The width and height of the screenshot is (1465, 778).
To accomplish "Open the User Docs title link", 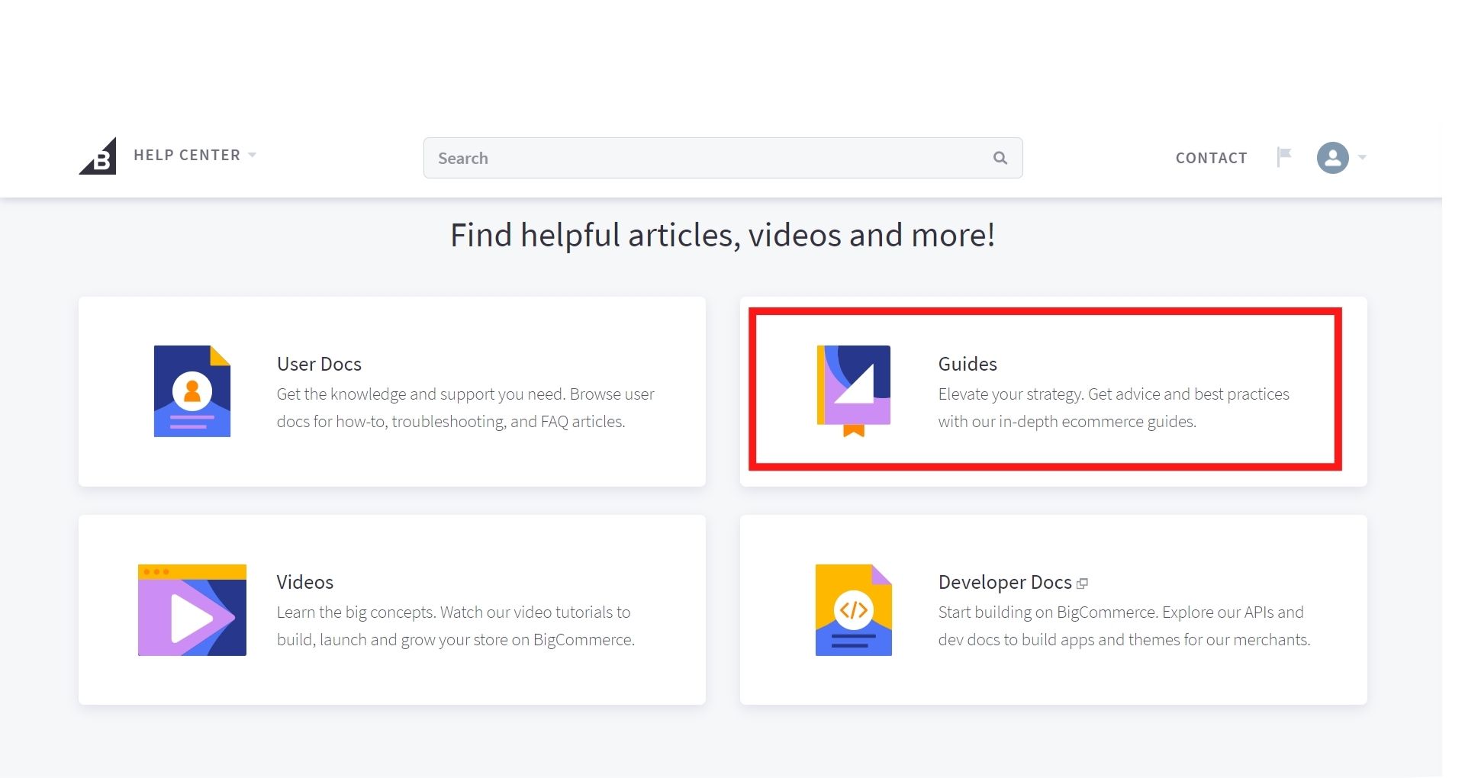I will point(319,364).
